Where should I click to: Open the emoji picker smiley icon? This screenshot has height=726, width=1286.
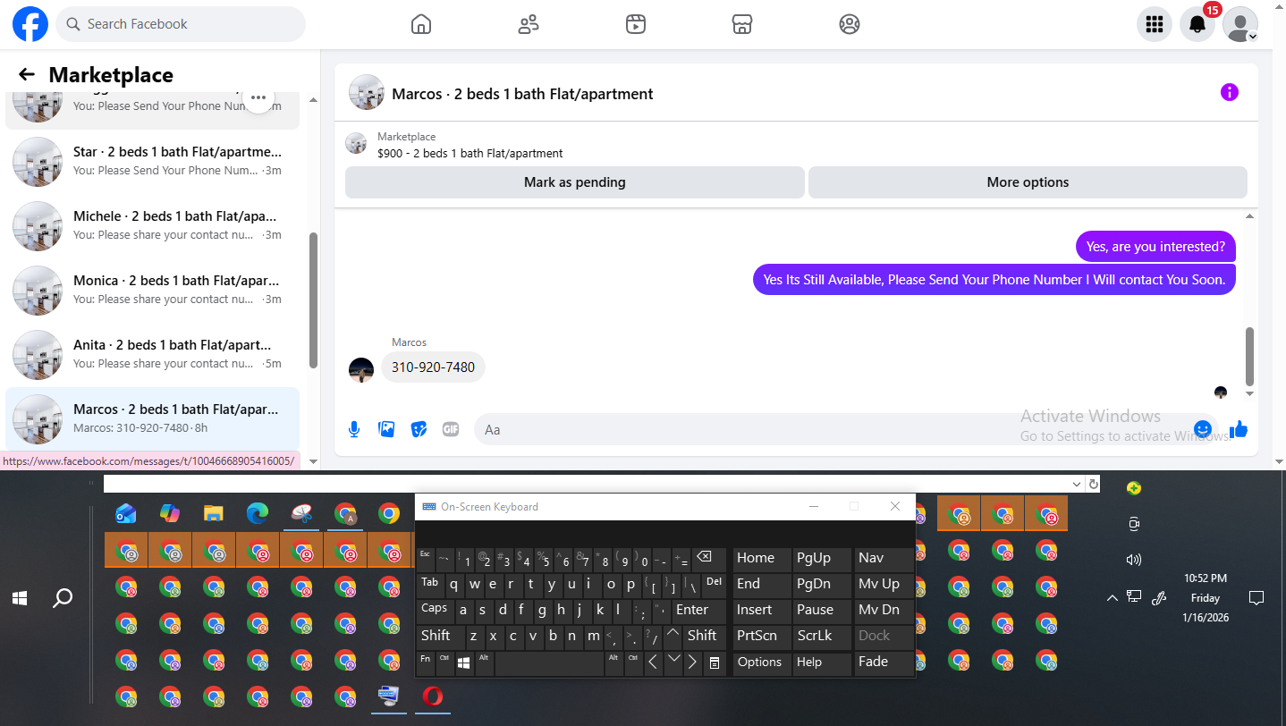coord(1203,429)
